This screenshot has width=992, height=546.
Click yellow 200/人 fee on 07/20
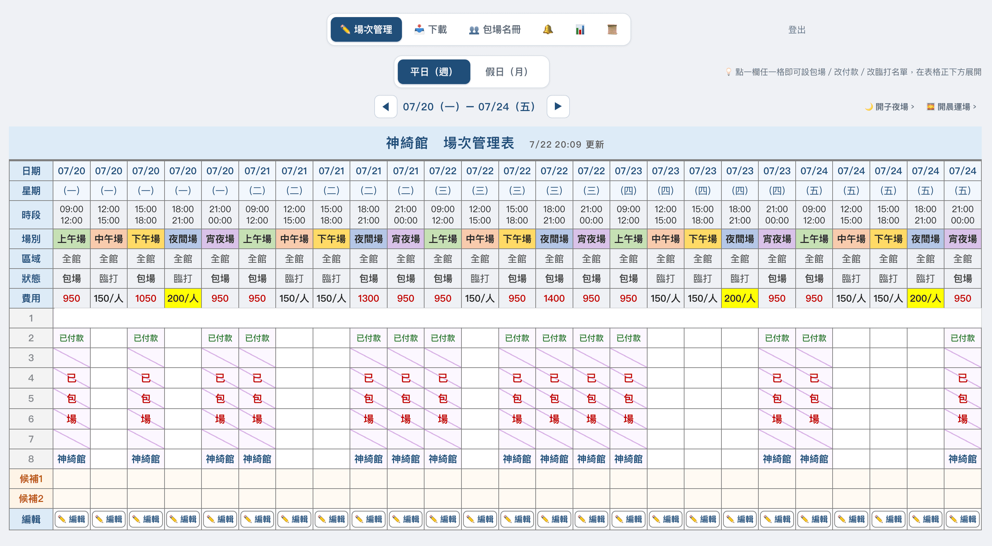183,298
